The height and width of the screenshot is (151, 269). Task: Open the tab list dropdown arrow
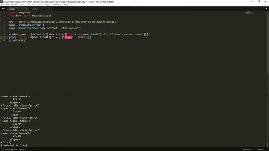pyautogui.click(x=266, y=9)
